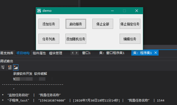Screen dimensions: 177x105
Task: Open the 组件属性 tab
Action: pyautogui.click(x=39, y=53)
